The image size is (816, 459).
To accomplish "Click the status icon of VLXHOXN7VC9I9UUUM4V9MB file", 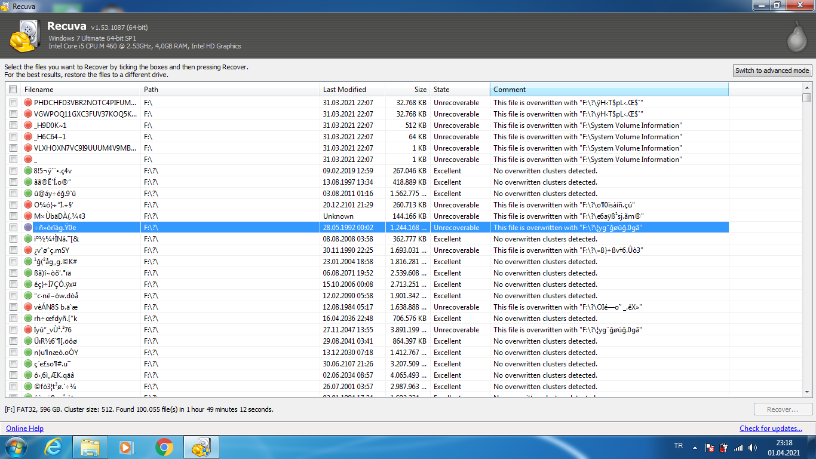I will point(28,148).
